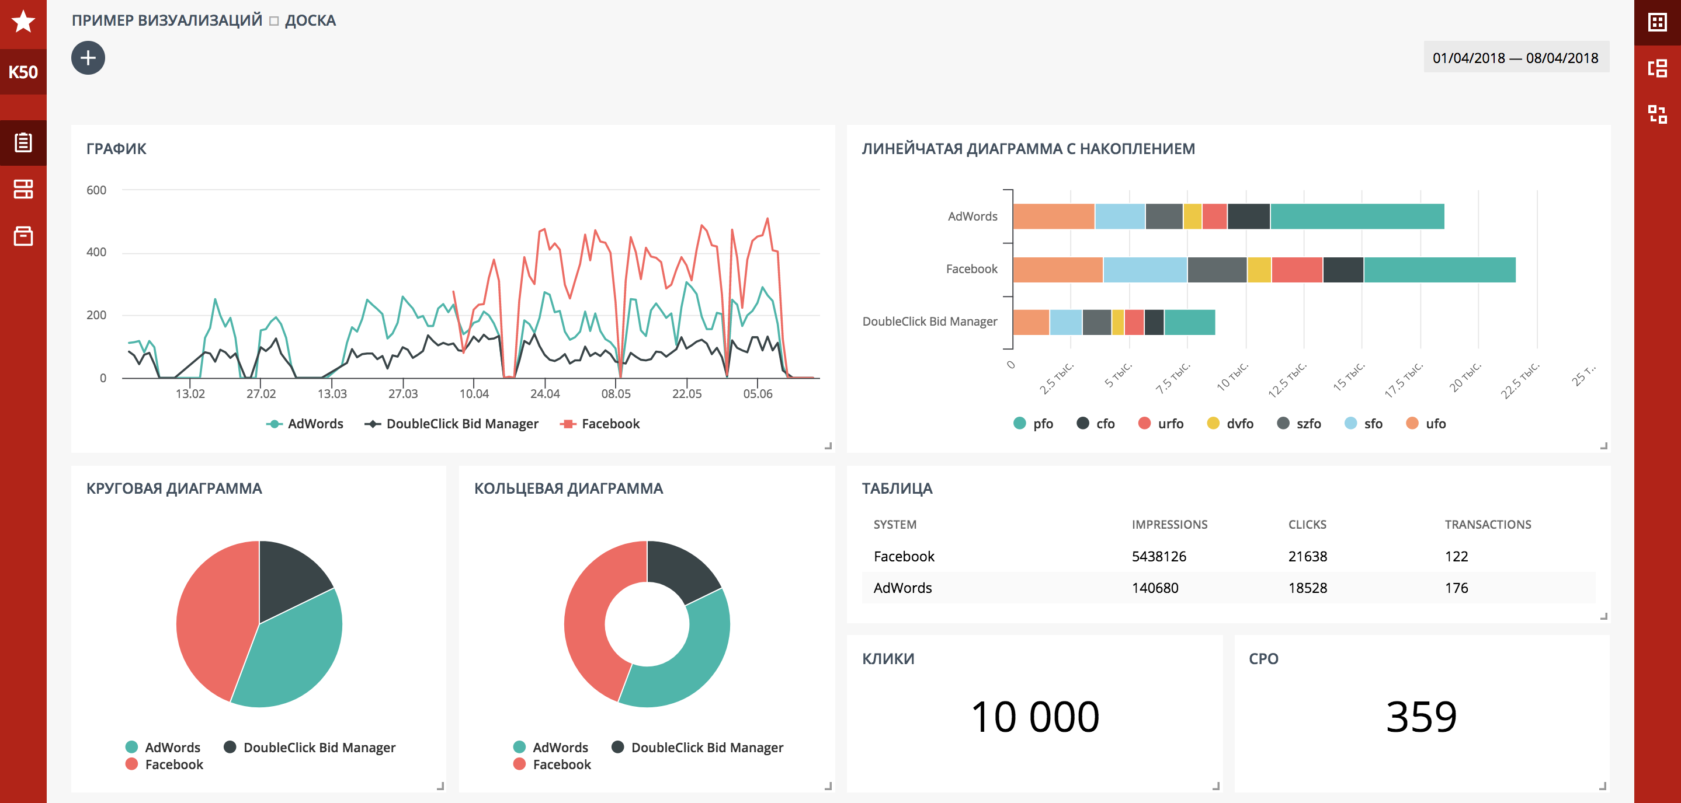This screenshot has height=803, width=1681.
Task: Click the star logo icon in sidebar
Action: point(23,22)
